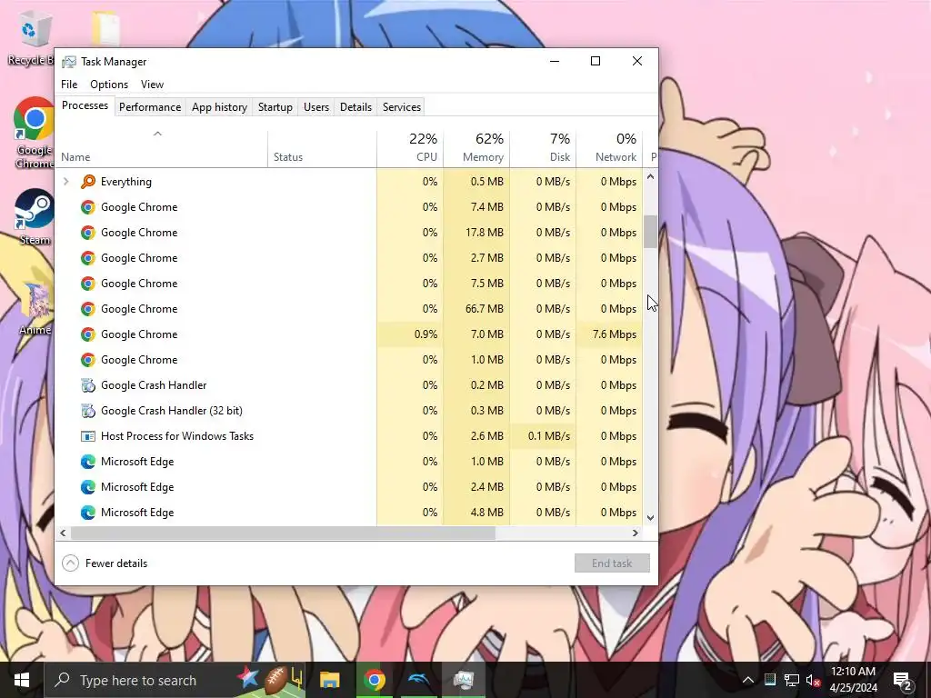Click Host Process for Windows Tasks icon
The image size is (931, 698).
click(88, 436)
